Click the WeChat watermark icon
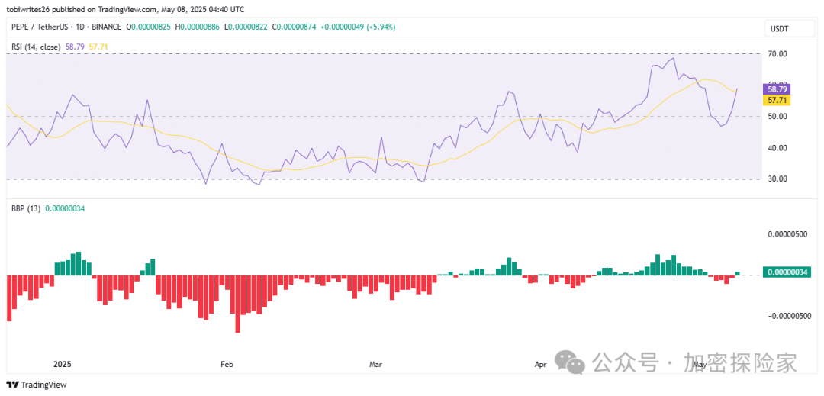The width and height of the screenshot is (824, 396). [x=571, y=362]
